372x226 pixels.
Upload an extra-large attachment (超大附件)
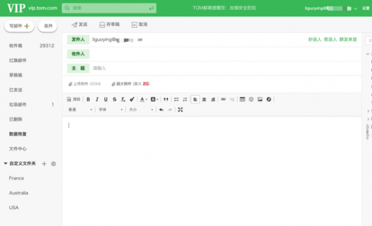[x=130, y=84]
